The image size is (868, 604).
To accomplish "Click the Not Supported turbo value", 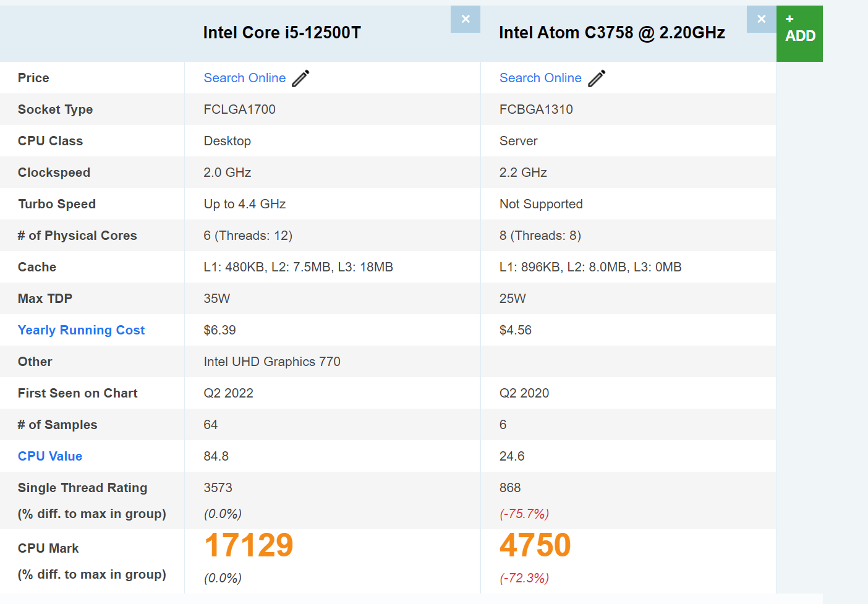I will pyautogui.click(x=541, y=204).
